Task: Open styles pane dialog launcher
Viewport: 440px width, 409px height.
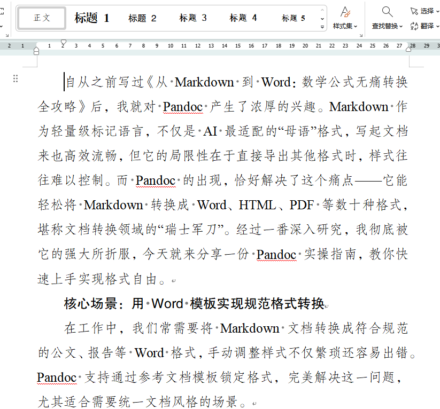Action: coord(361,35)
